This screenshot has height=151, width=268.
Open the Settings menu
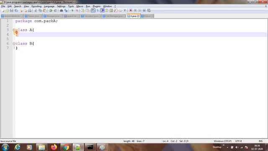click(x=61, y=6)
